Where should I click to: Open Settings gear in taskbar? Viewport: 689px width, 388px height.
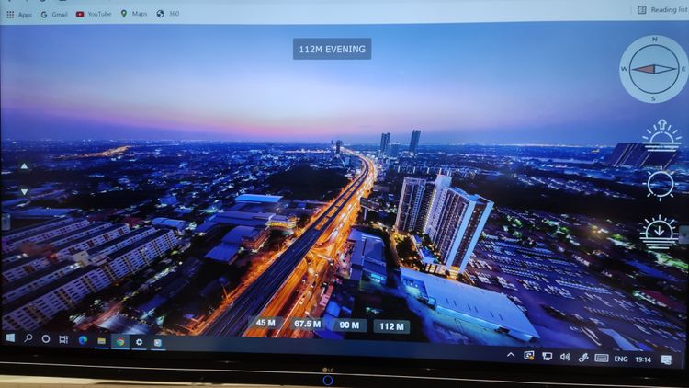(139, 342)
